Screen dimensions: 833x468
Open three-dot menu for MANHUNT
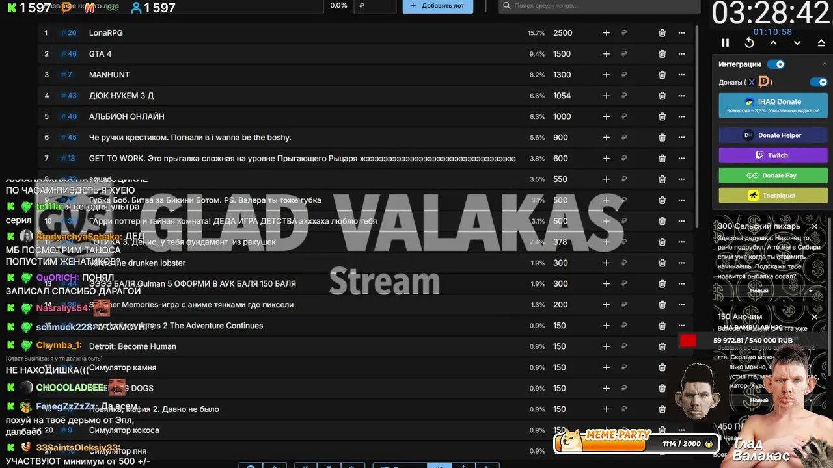pyautogui.click(x=681, y=75)
